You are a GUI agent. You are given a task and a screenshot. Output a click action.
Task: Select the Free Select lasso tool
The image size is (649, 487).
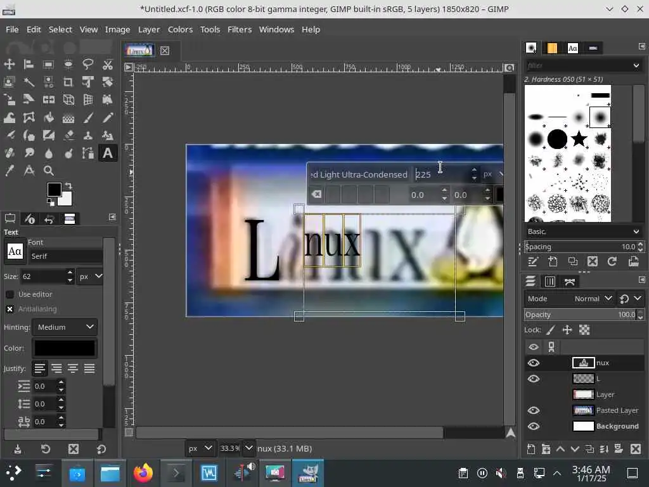87,64
